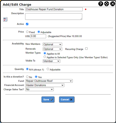Viewport: 116px width, 123px height.
Task: Change the Charge Sales Tax dropdown
Action: [40, 89]
